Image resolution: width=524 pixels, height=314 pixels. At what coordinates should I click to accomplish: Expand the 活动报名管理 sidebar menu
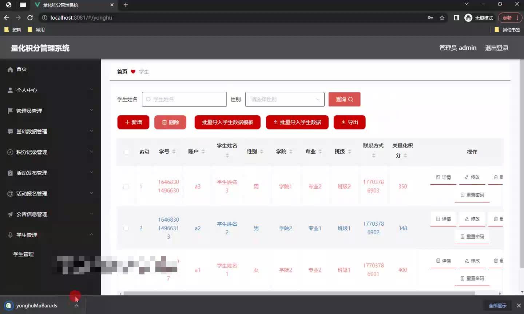pos(50,193)
